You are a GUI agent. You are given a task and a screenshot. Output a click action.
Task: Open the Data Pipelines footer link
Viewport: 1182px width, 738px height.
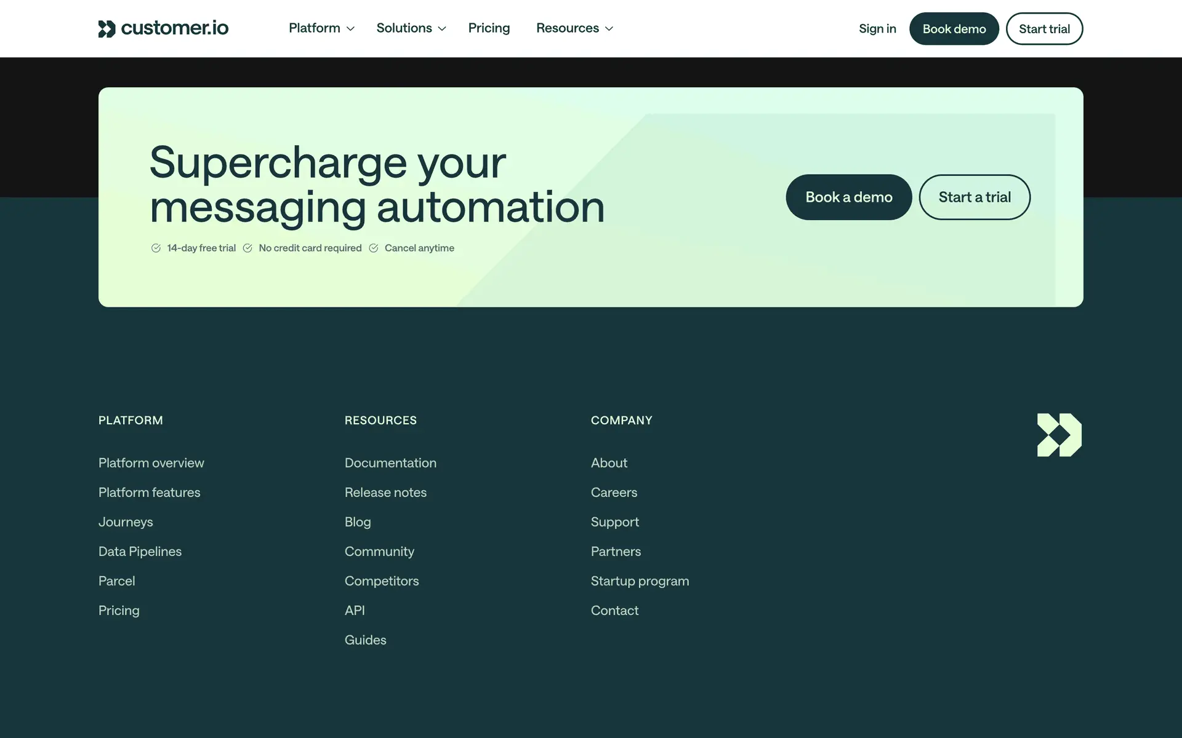pos(140,551)
